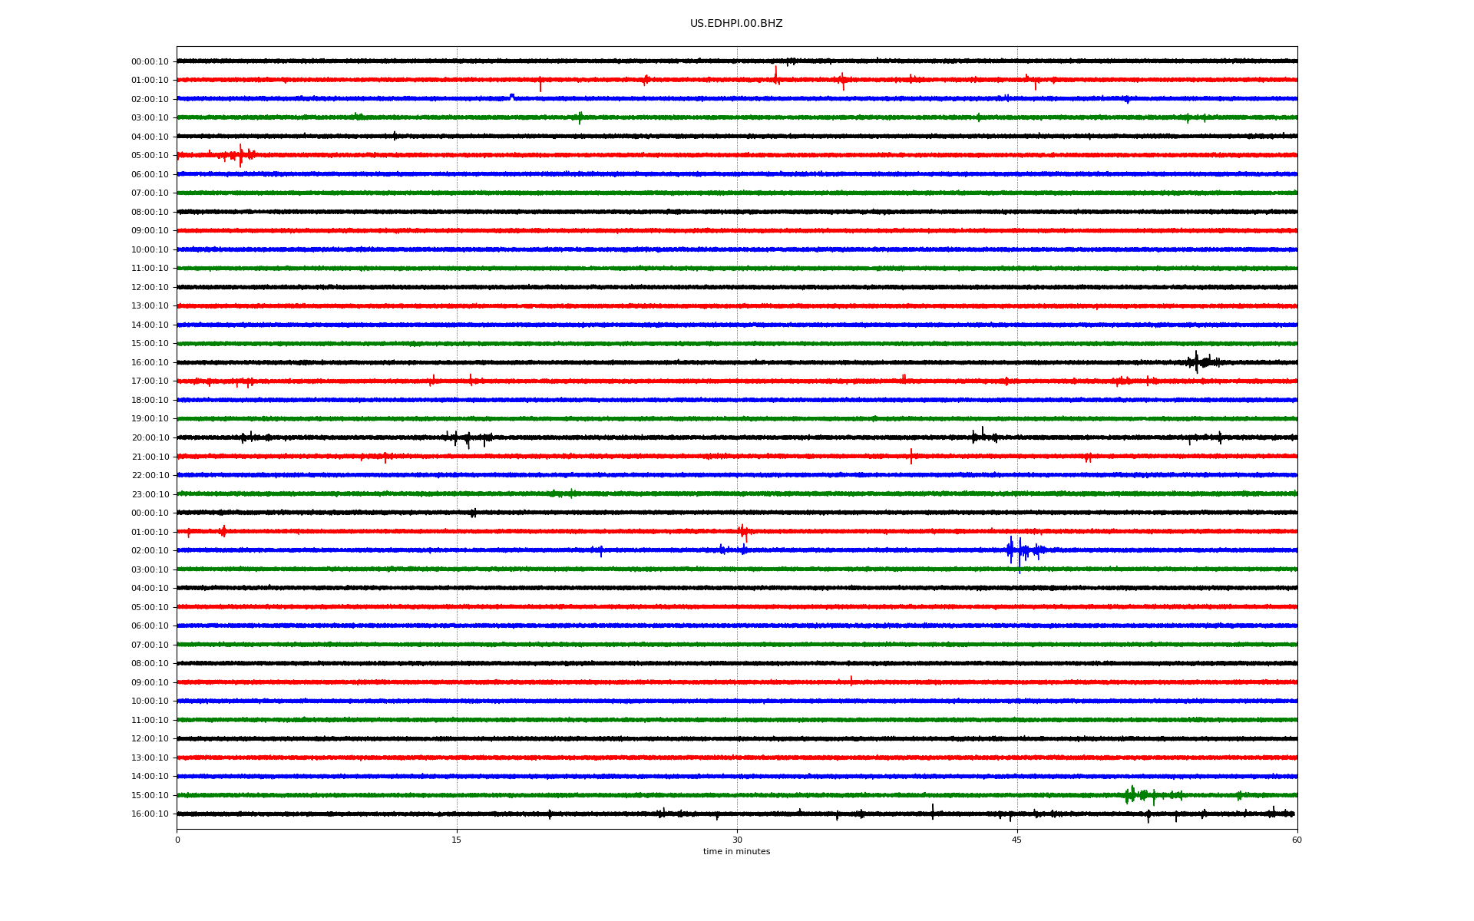Click the 18:00:10 row time label
This screenshot has height=921, width=1474.
coord(150,401)
